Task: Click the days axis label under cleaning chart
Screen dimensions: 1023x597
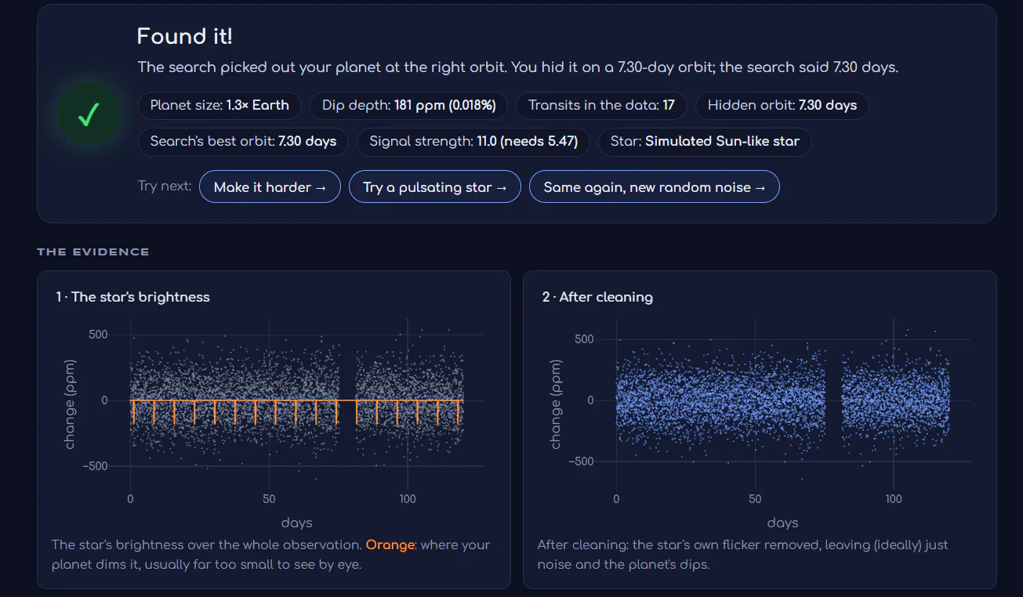Action: point(783,523)
